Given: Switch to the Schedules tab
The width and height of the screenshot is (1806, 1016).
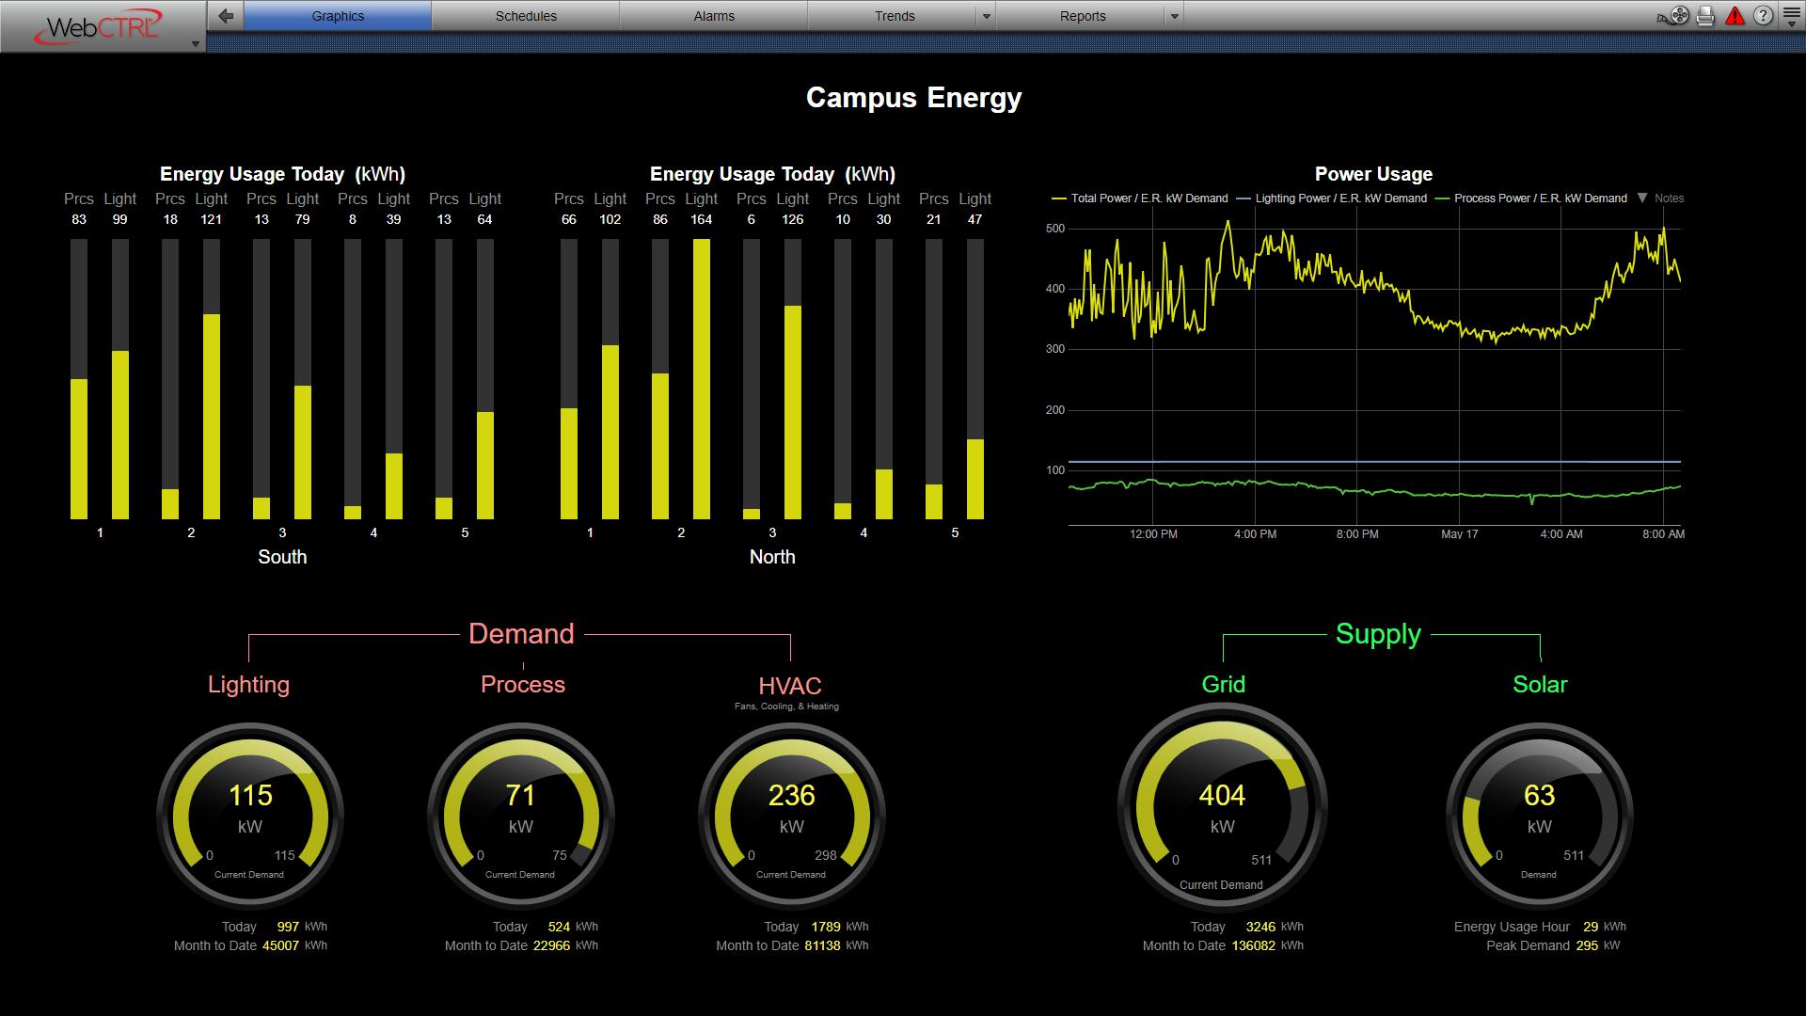Looking at the screenshot, I should [x=525, y=15].
